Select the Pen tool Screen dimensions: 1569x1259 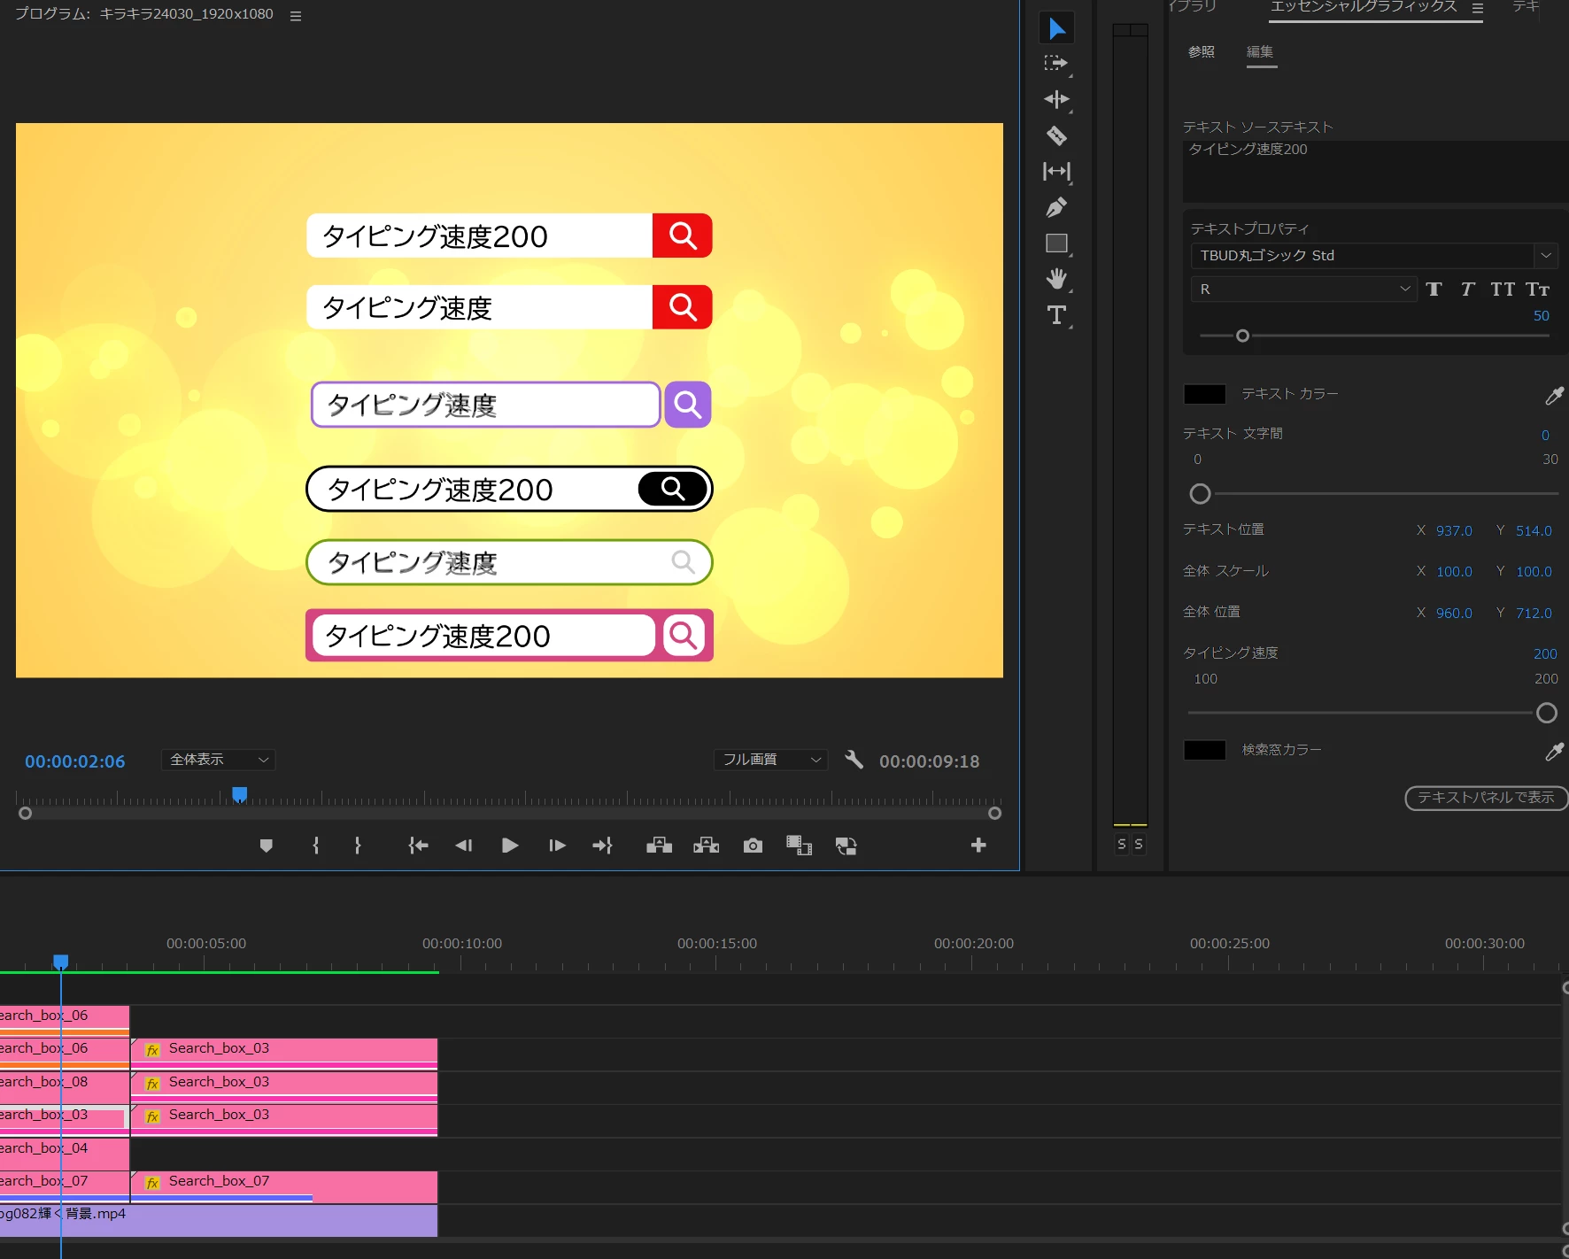[x=1056, y=207]
